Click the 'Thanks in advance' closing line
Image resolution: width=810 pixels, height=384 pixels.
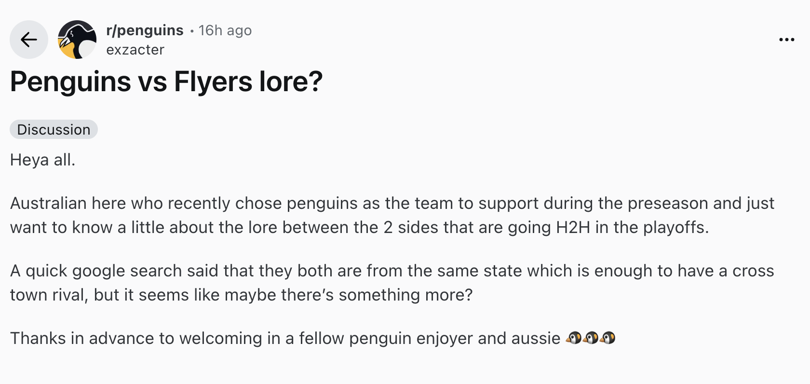click(284, 338)
